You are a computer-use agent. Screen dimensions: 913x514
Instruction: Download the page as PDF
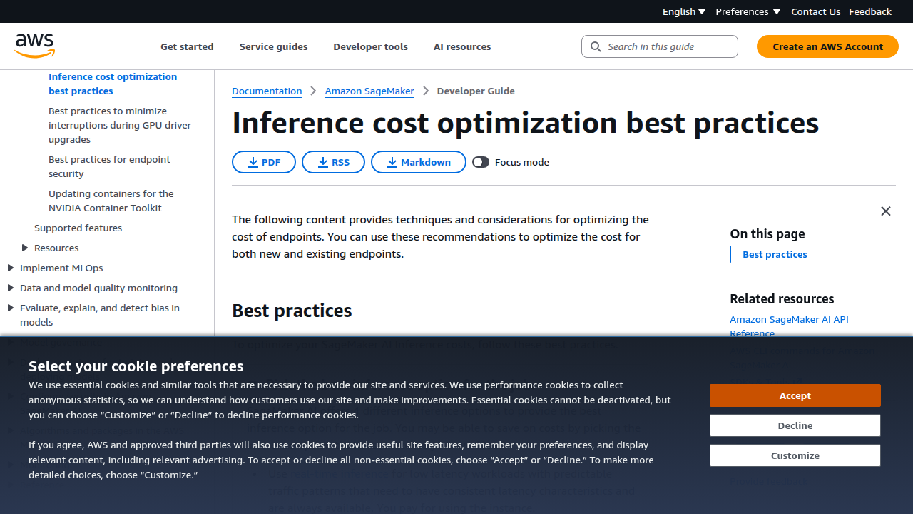(x=264, y=162)
